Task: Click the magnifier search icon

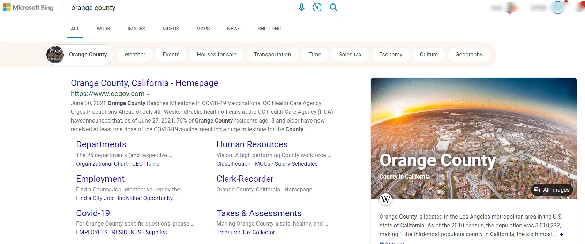Action: pos(333,8)
